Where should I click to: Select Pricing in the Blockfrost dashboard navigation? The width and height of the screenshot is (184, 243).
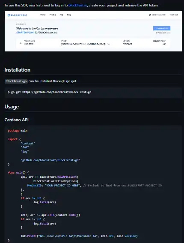[53, 15]
